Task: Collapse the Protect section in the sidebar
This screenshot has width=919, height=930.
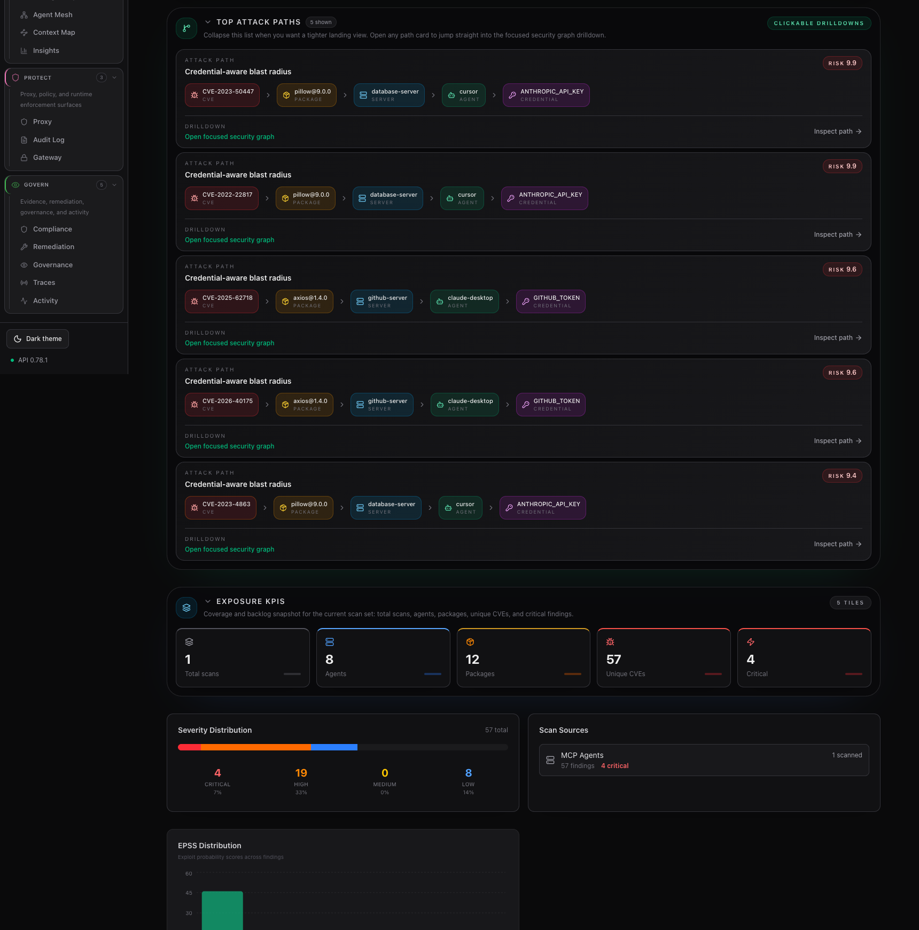Action: click(x=115, y=77)
